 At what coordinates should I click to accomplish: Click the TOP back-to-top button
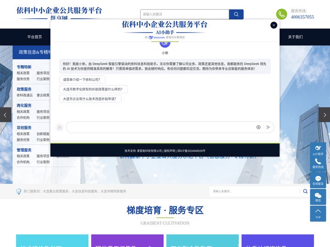pyautogui.click(x=318, y=214)
